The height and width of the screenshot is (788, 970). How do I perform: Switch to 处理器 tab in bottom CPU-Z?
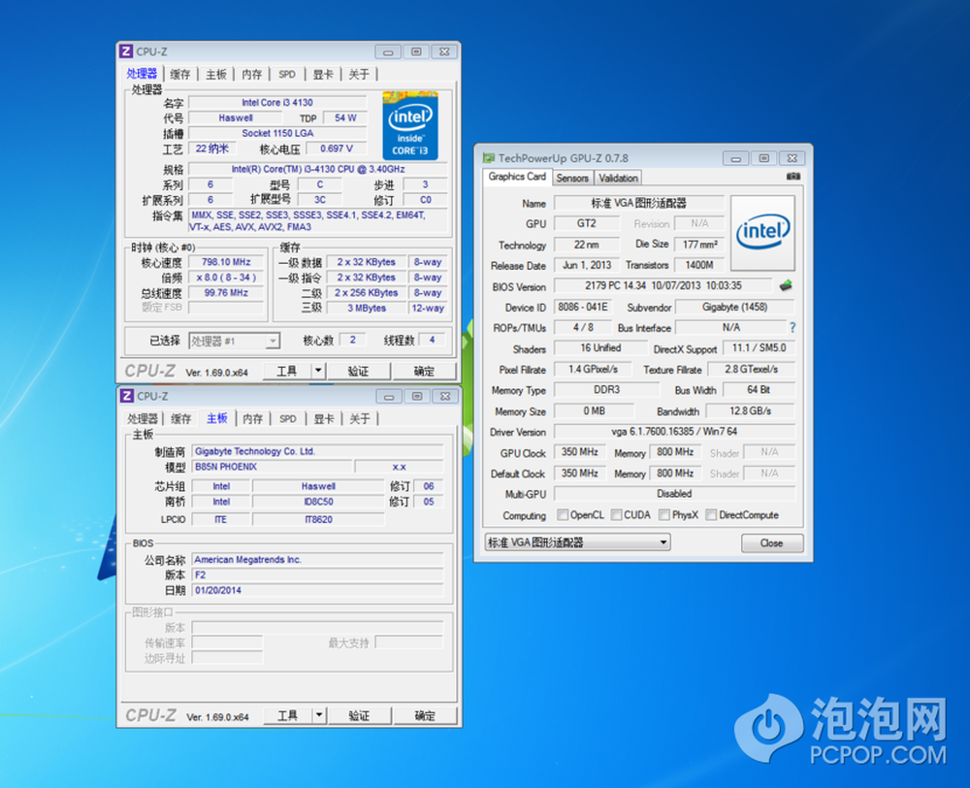[143, 419]
